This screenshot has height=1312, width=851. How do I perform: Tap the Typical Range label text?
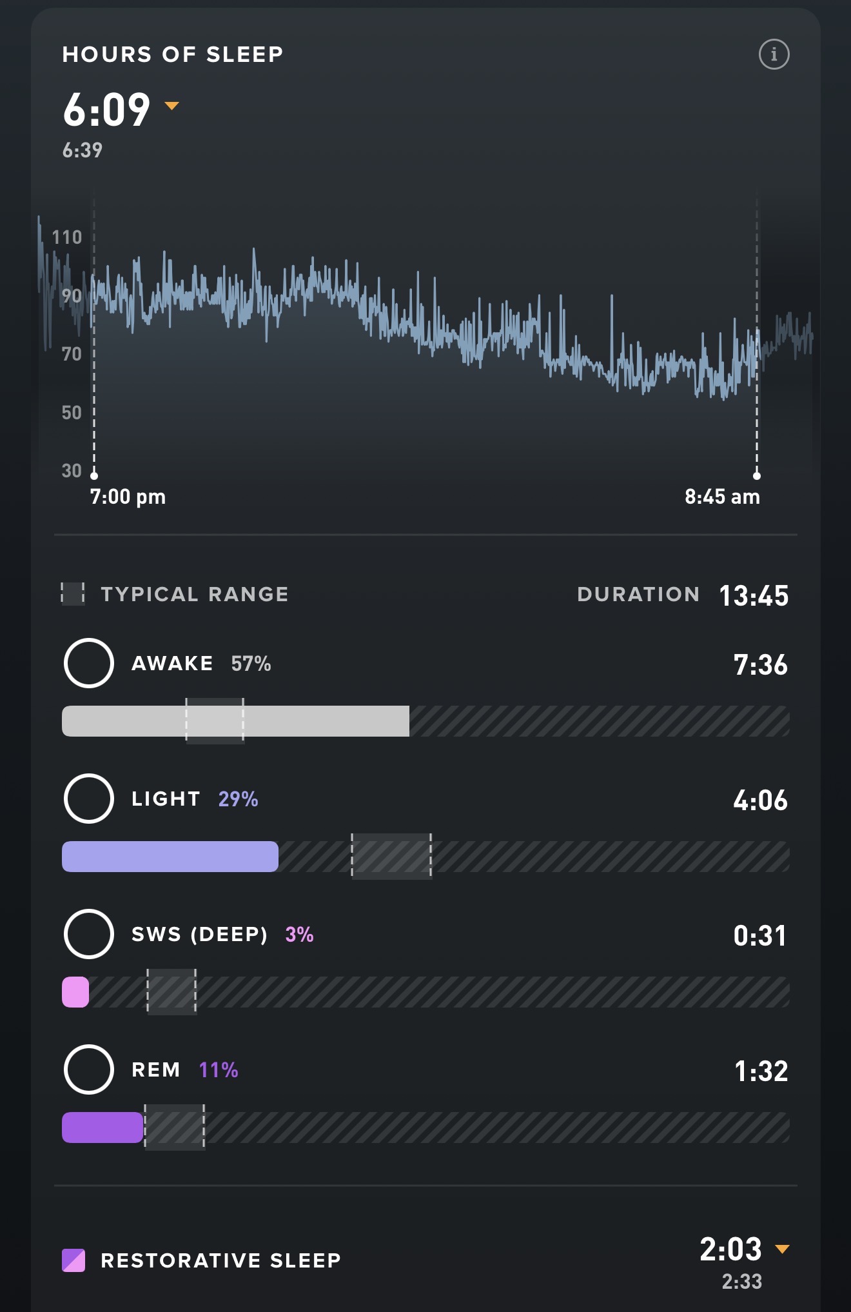(x=195, y=594)
